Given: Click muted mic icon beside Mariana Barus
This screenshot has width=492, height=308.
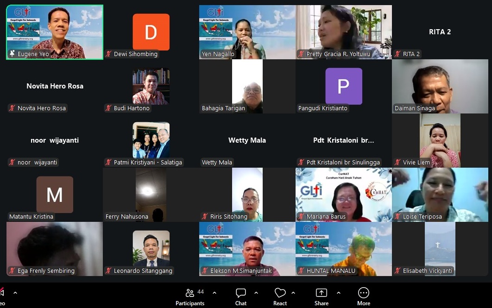Looking at the screenshot, I should pos(301,216).
